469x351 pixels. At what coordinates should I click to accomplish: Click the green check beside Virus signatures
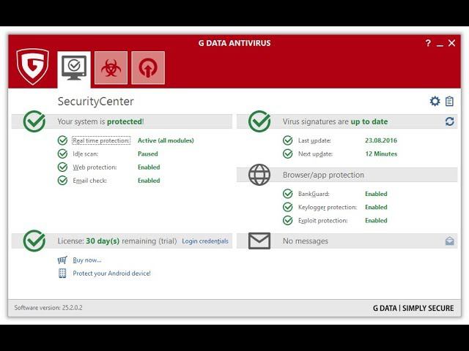click(259, 121)
